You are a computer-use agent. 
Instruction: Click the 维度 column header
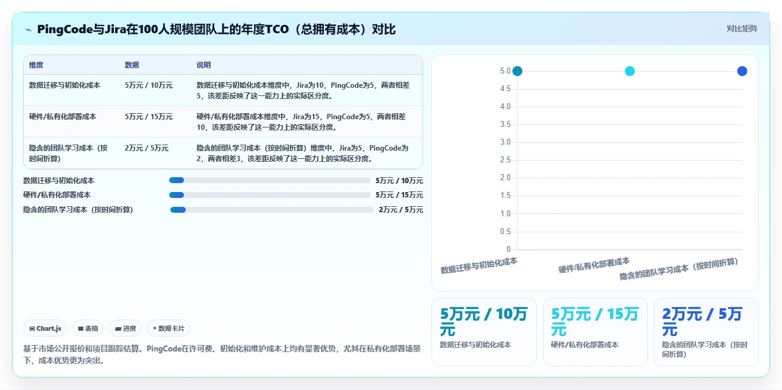[x=36, y=65]
